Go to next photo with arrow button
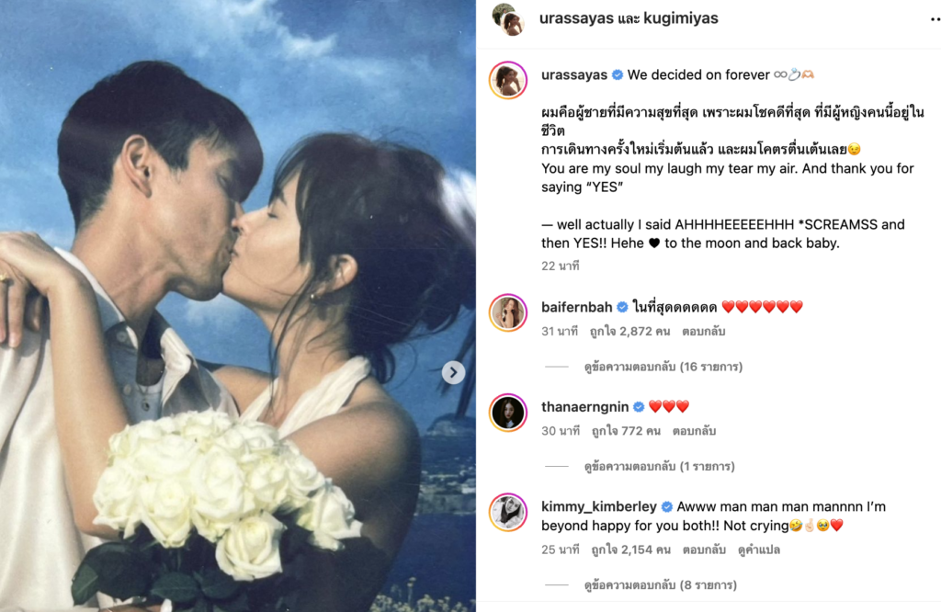This screenshot has height=612, width=941. click(x=453, y=372)
